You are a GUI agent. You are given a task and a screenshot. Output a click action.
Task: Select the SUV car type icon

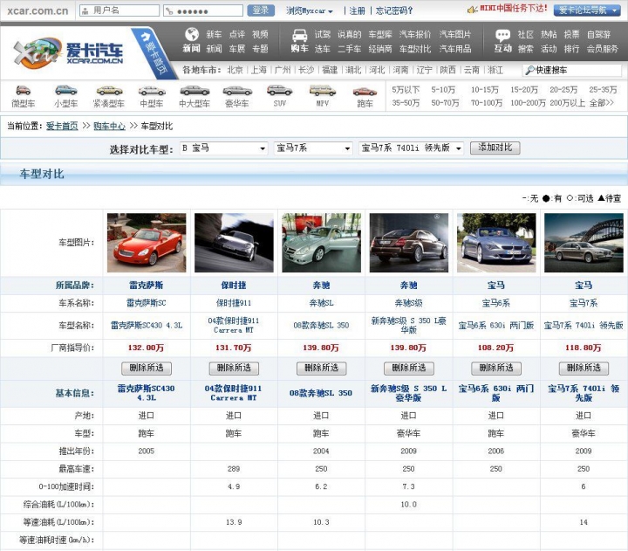coord(280,91)
